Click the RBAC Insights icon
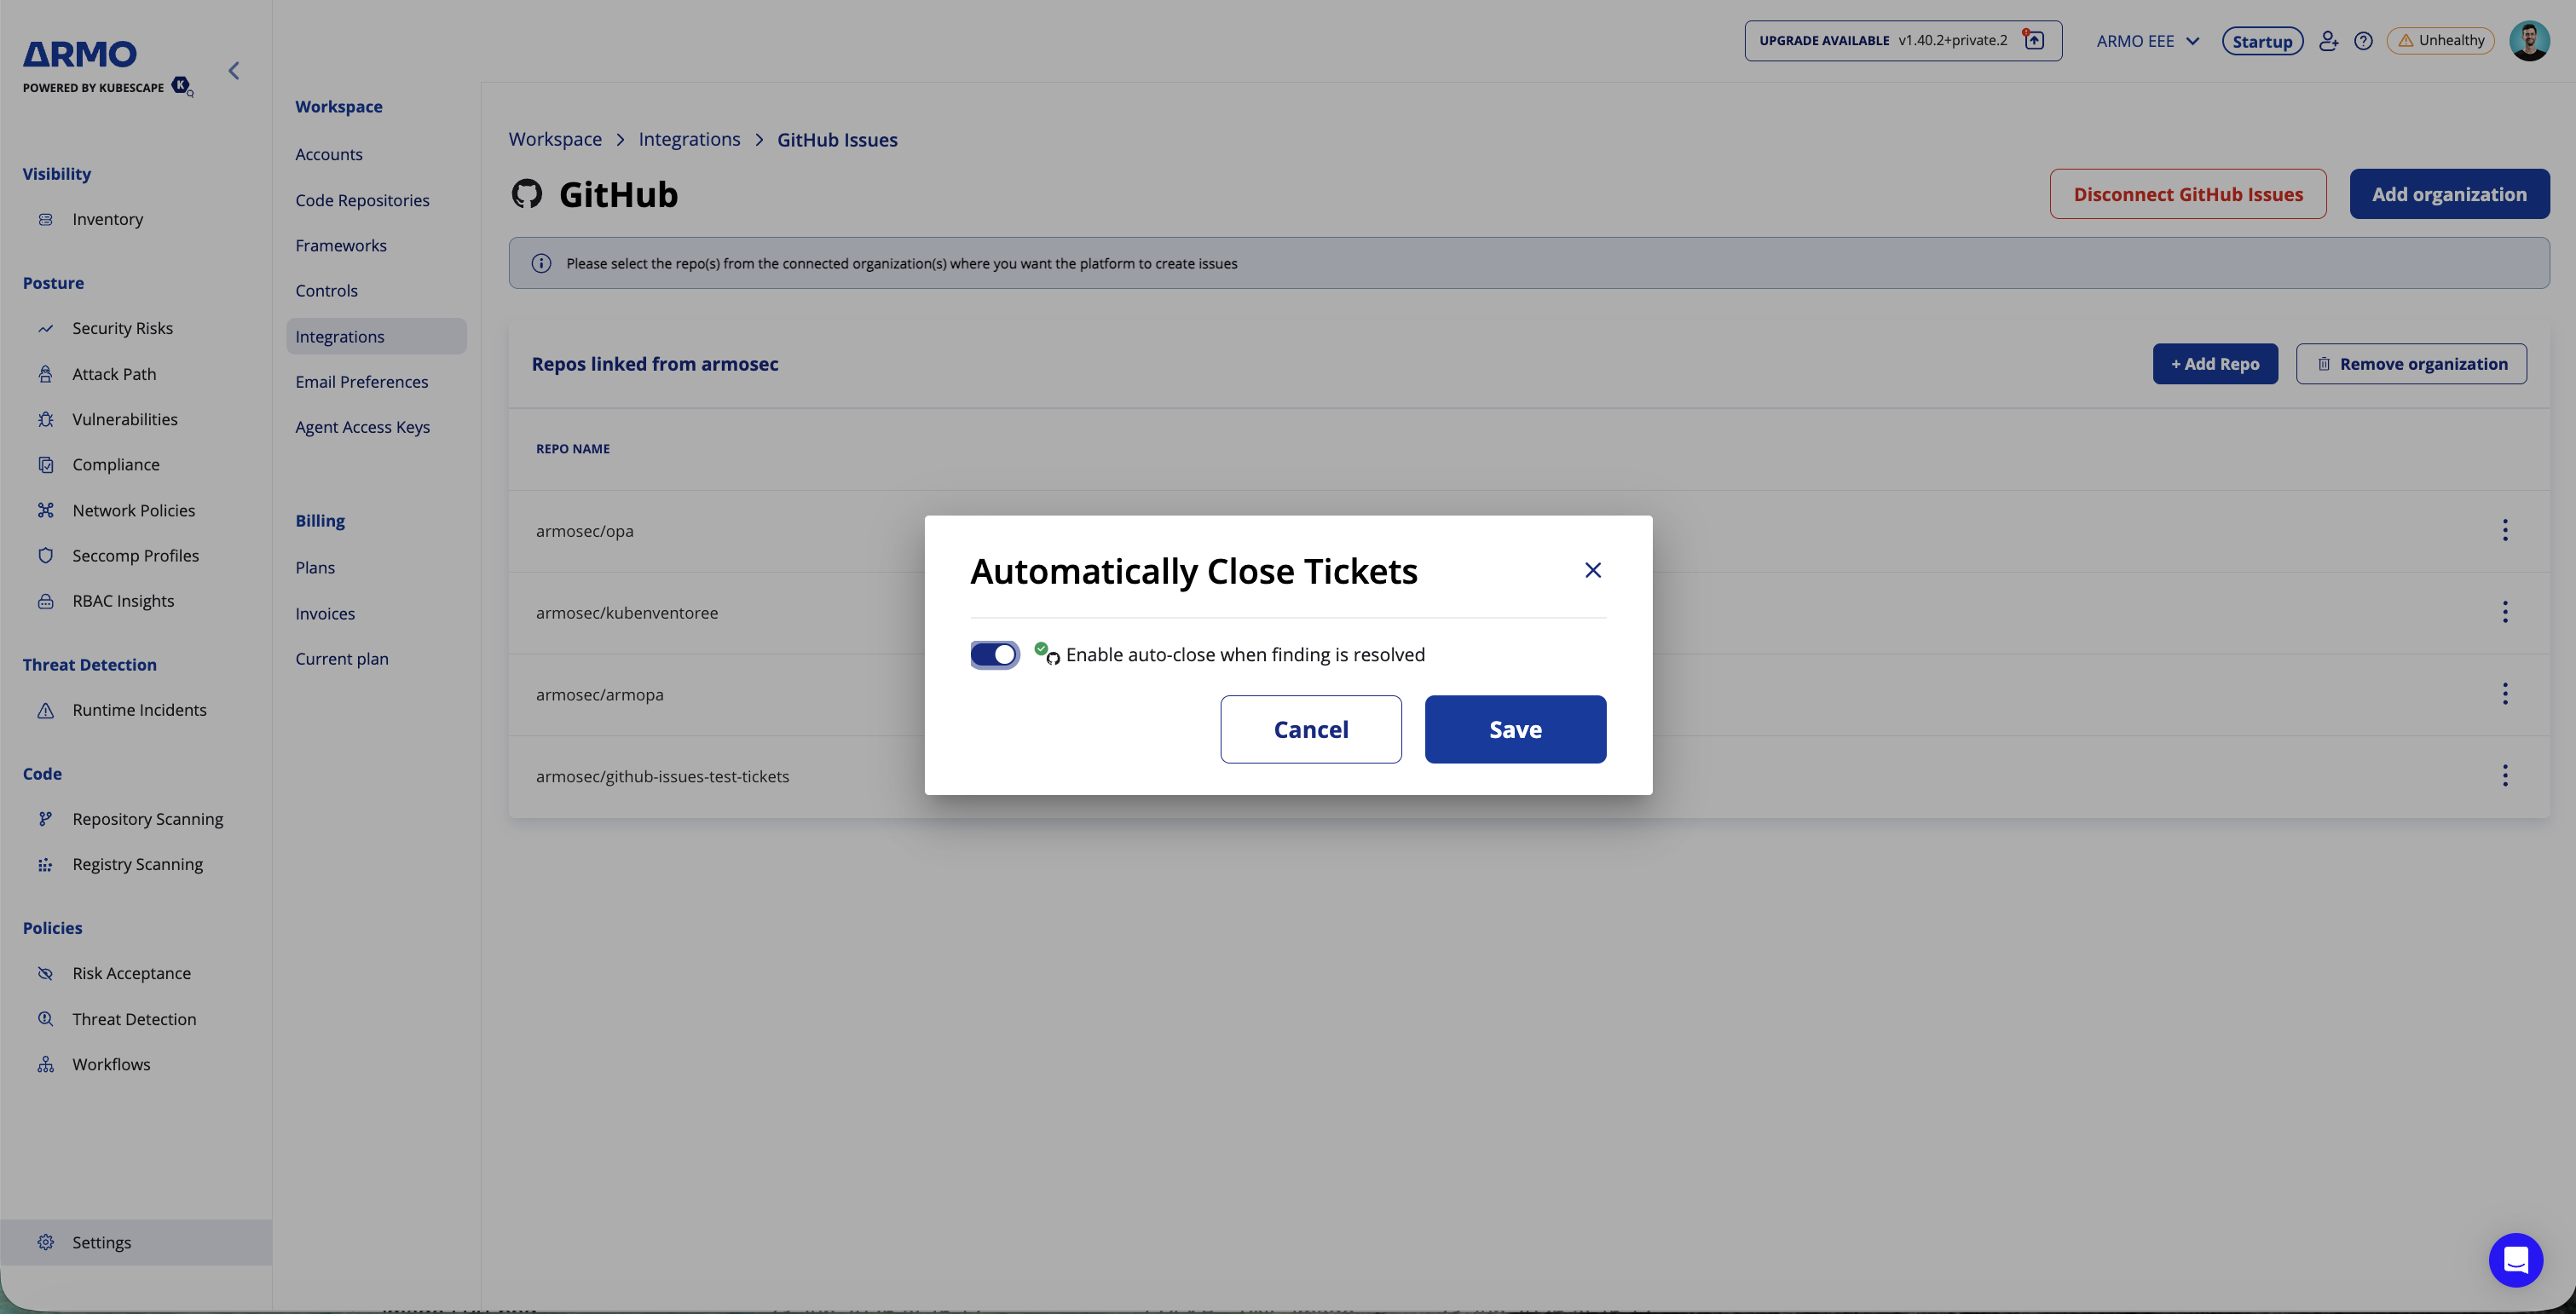Image resolution: width=2576 pixels, height=1314 pixels. point(45,601)
